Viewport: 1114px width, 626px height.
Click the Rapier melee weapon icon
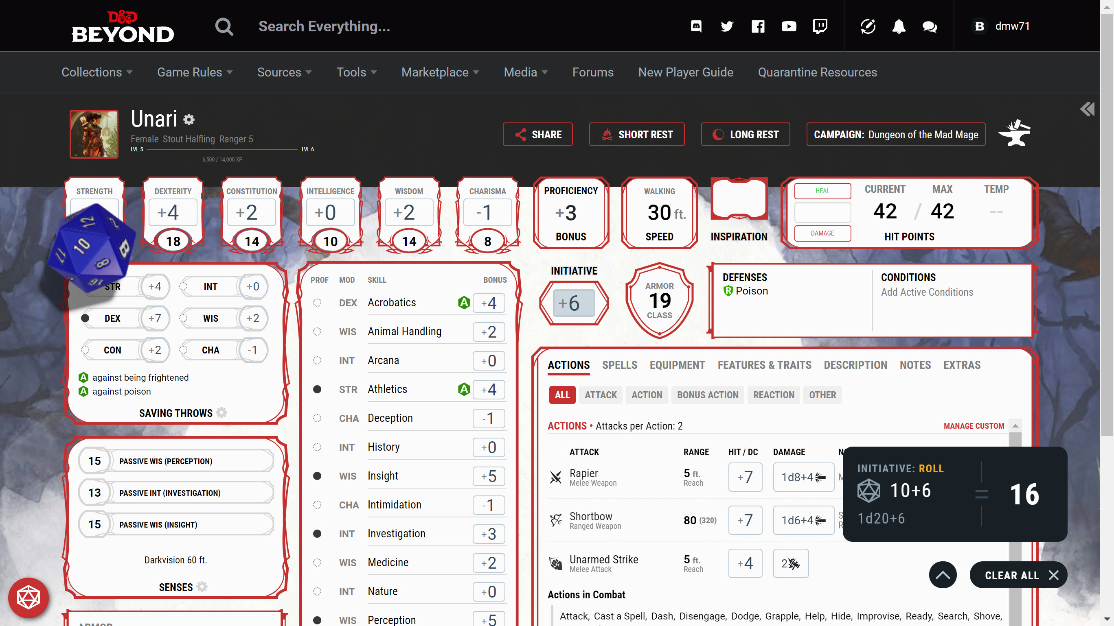click(x=556, y=477)
